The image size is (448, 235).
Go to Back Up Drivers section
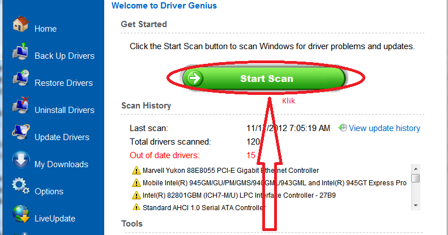click(x=65, y=56)
